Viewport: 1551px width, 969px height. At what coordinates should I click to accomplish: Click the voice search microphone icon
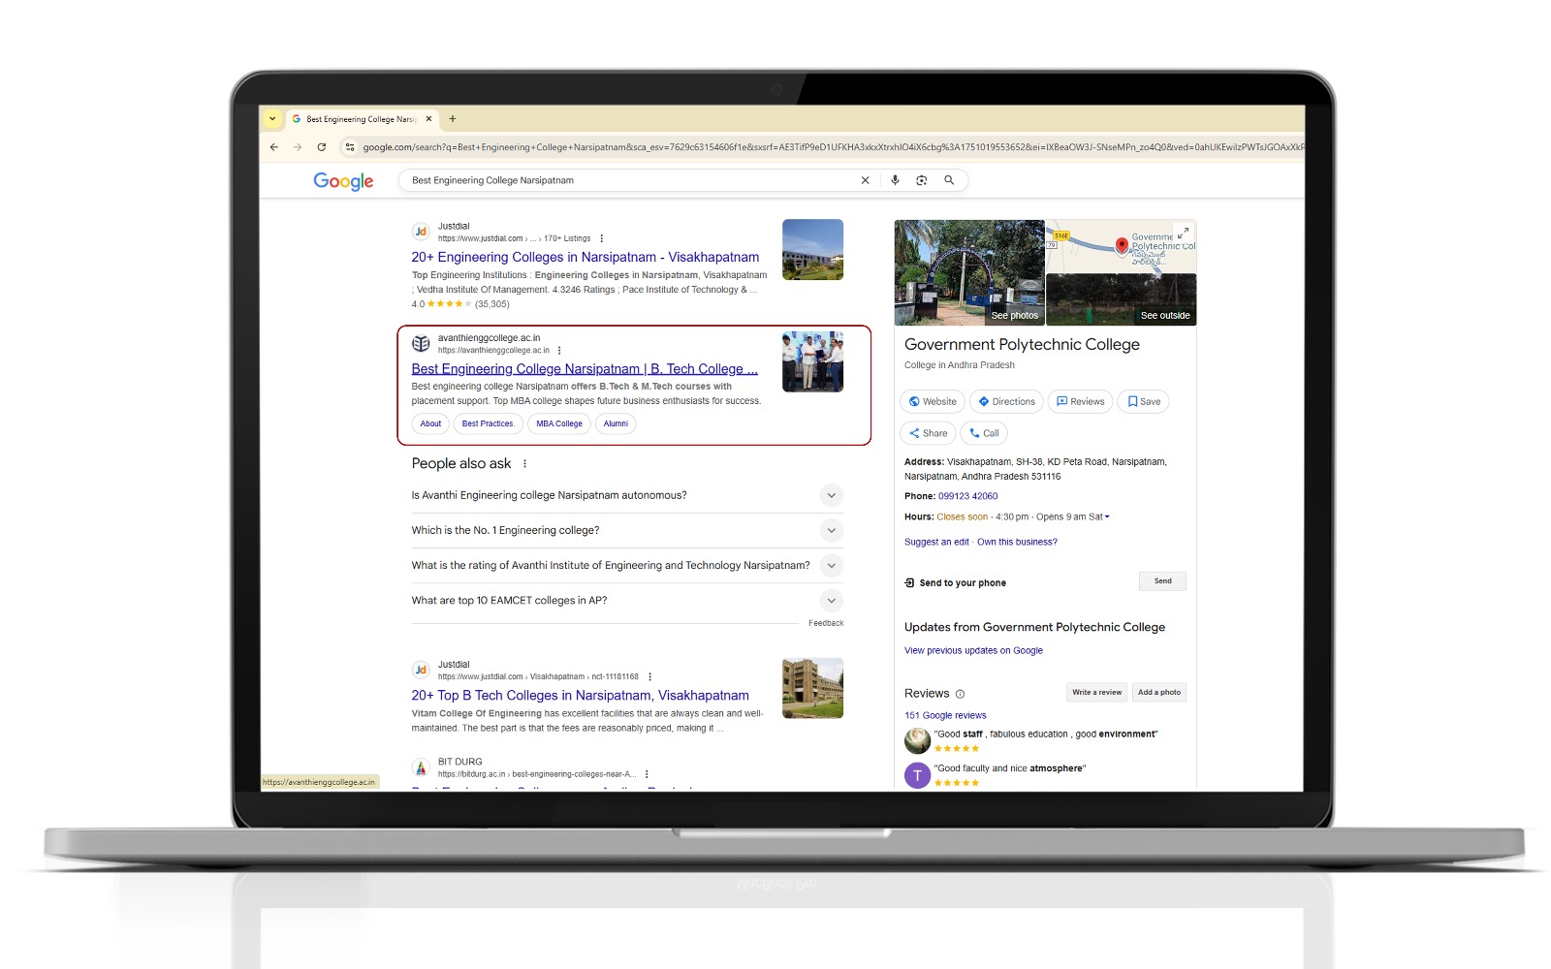[x=895, y=180]
